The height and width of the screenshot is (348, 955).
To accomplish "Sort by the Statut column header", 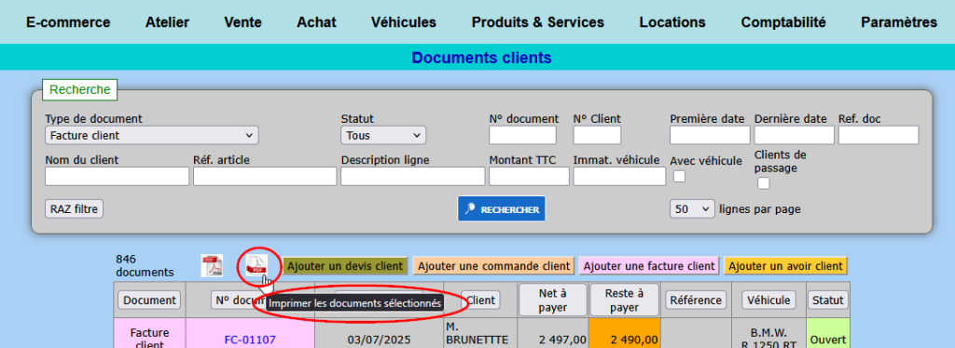I will coord(828,300).
